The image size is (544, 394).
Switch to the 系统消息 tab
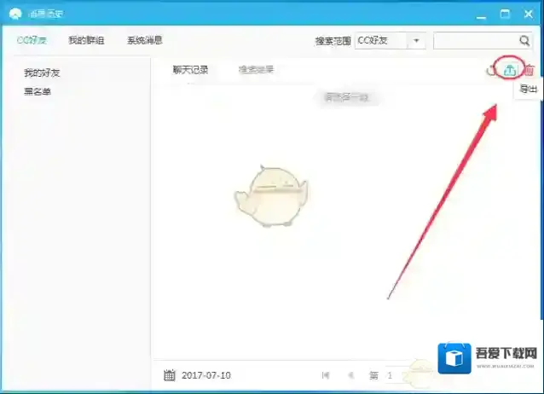(145, 40)
